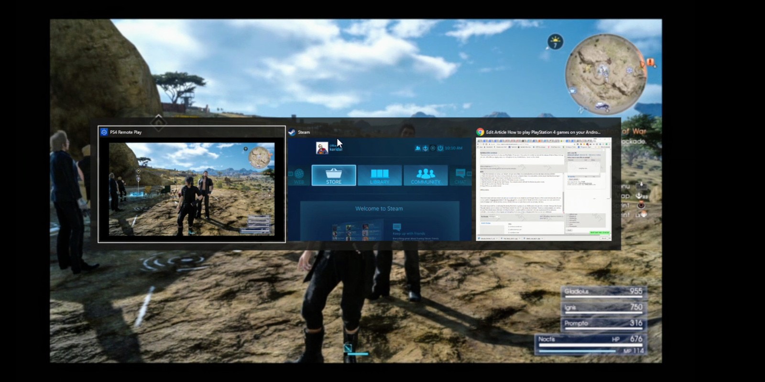Click the circular minimap in the game
Image resolution: width=765 pixels, height=382 pixels.
click(605, 74)
